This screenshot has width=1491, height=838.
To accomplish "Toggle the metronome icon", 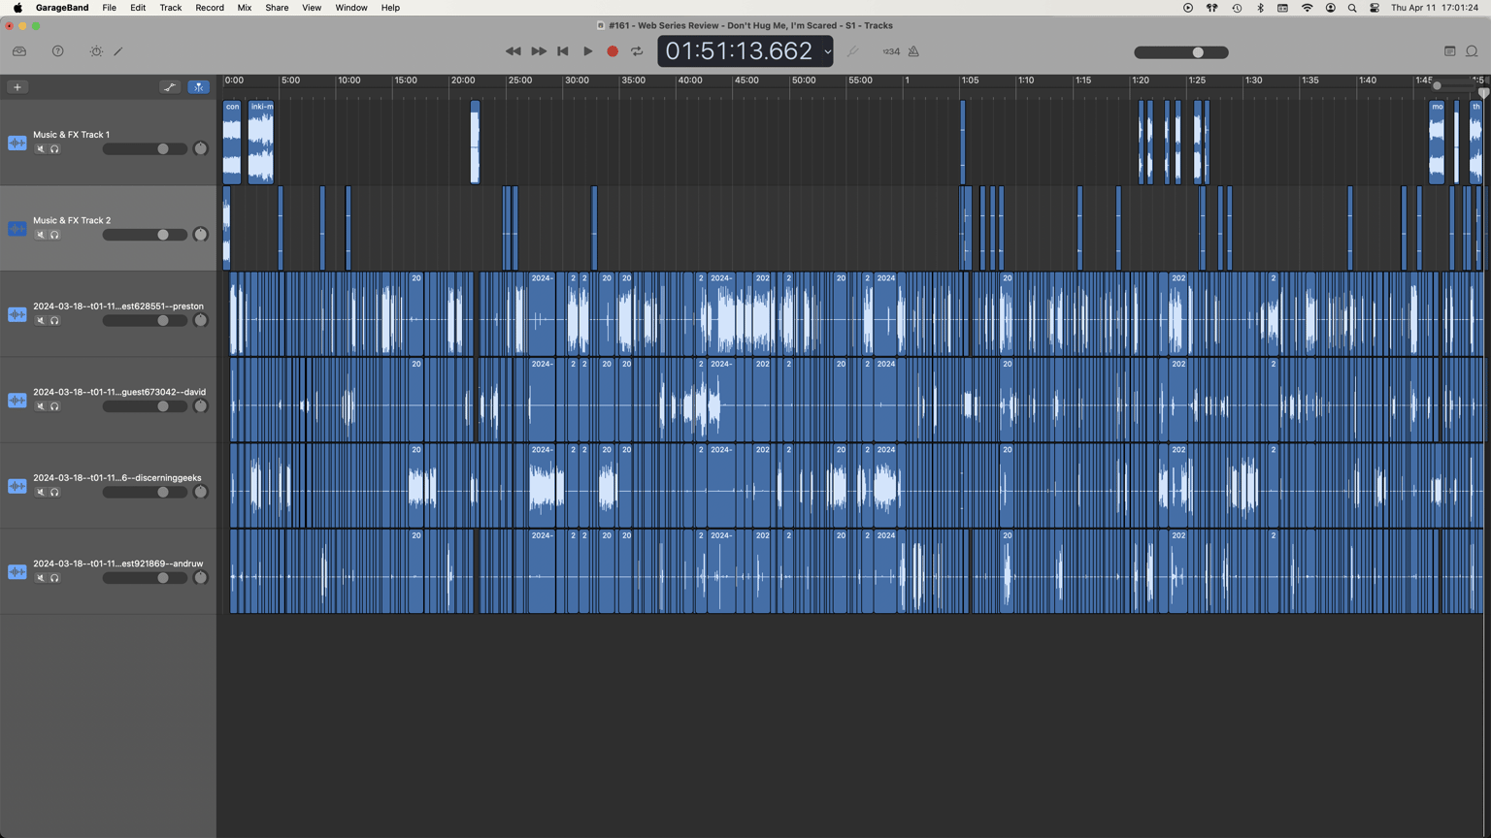I will (913, 51).
